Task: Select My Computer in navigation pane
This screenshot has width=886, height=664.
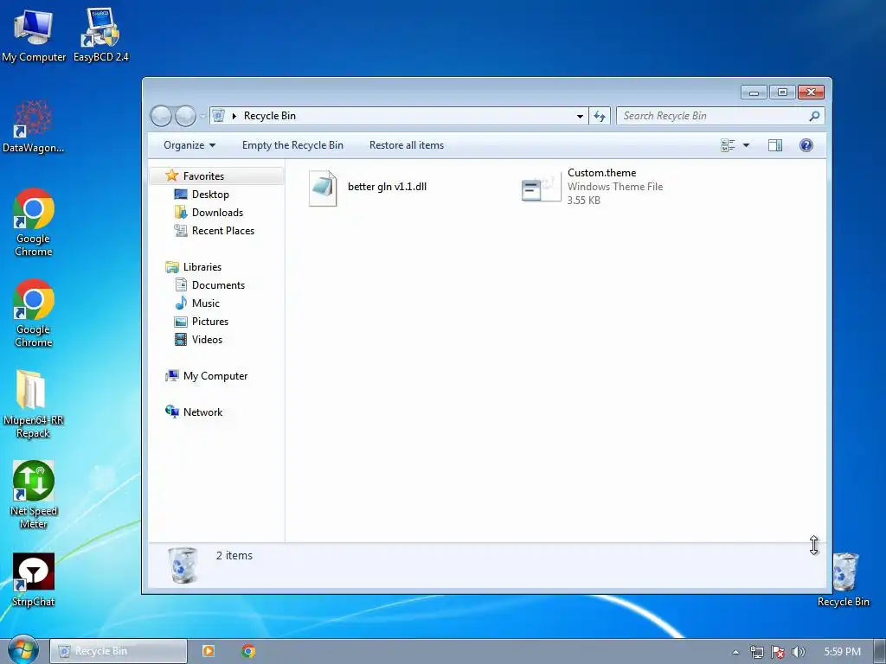Action: coord(215,376)
